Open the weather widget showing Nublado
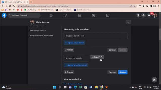161x90 pixels. click(7, 87)
